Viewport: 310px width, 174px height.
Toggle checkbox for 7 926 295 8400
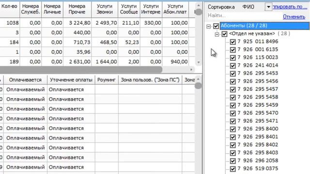232,129
